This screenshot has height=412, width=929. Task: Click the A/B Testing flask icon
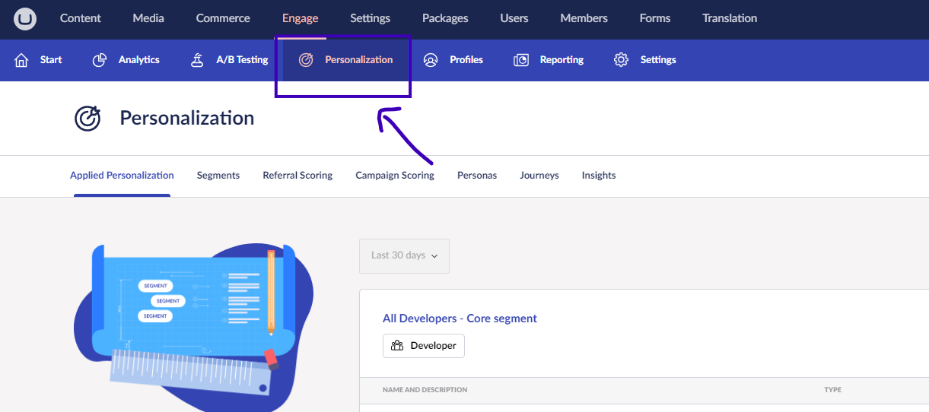click(x=197, y=60)
